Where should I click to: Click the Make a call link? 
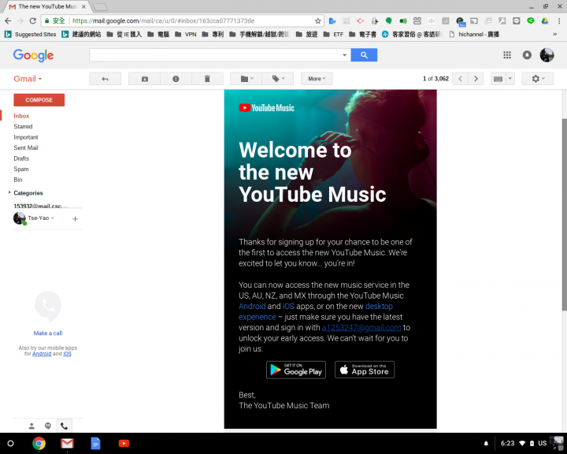tap(48, 333)
